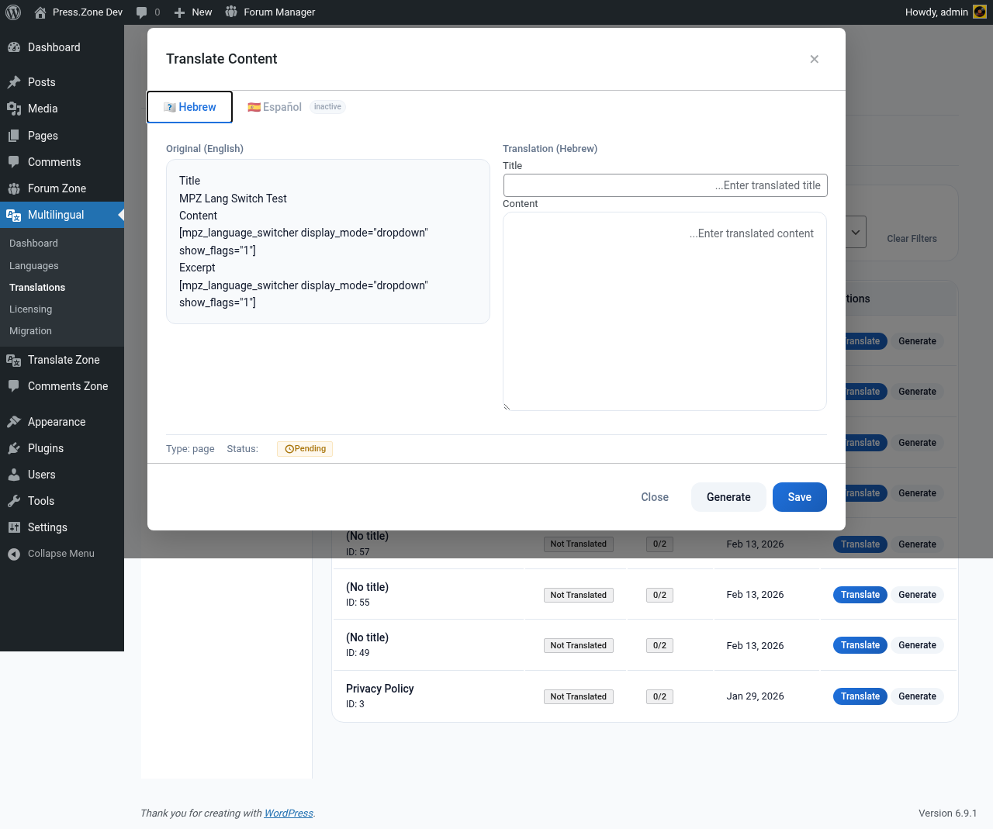Click the Save button
Screen dimensions: 993x829
click(x=800, y=497)
